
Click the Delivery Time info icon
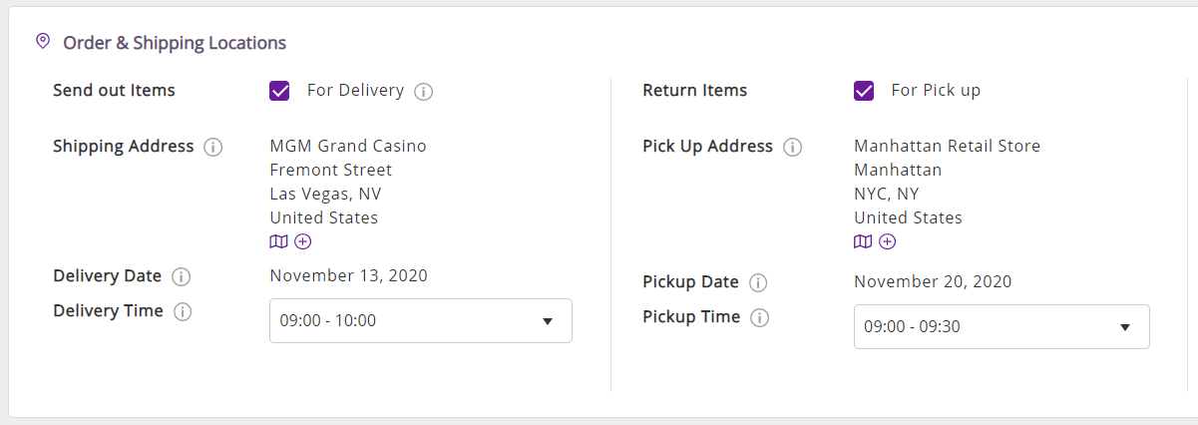point(183,312)
